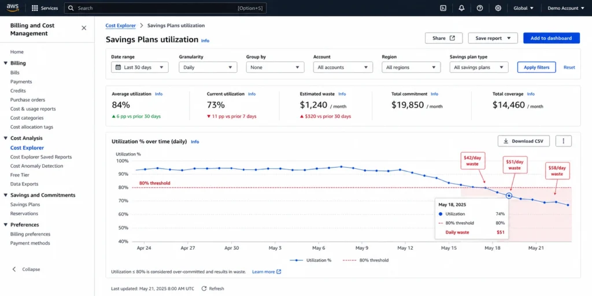Viewport: 592px width, 296px height.
Task: Click Info next to Estimated waste
Action: click(342, 94)
